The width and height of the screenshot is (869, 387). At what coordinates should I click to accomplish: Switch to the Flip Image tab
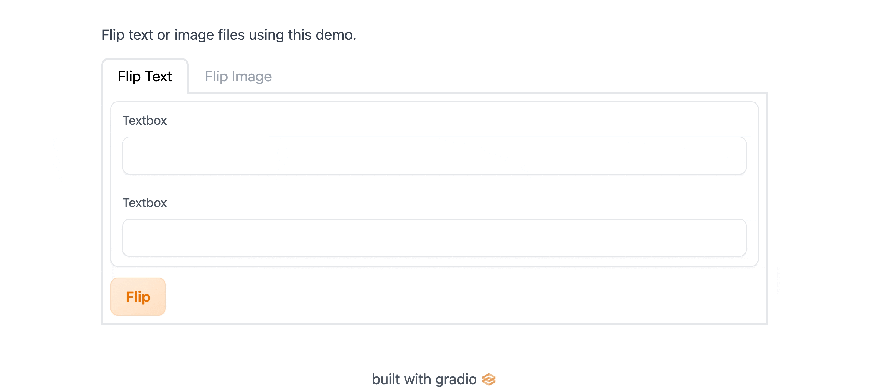pos(238,76)
